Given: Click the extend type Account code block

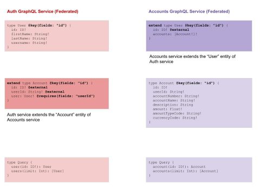Looking at the screenshot, I should [x=57, y=93].
